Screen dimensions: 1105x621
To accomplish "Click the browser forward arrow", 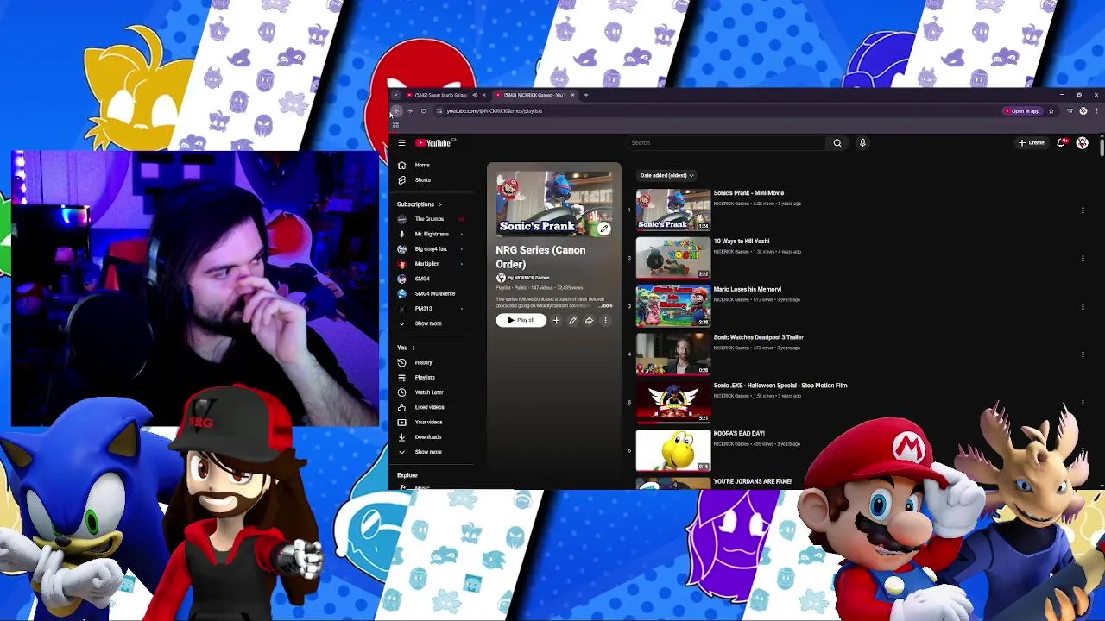I will click(410, 111).
